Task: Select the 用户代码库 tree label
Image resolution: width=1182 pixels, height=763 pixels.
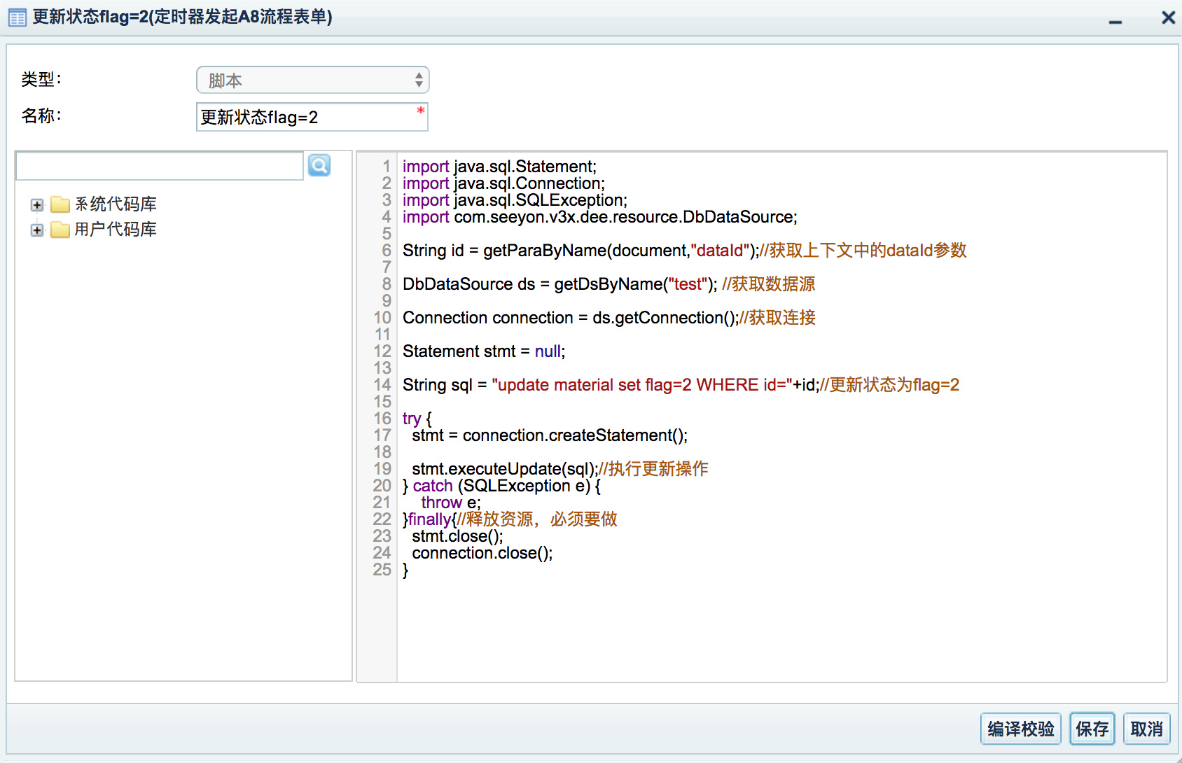Action: point(116,230)
